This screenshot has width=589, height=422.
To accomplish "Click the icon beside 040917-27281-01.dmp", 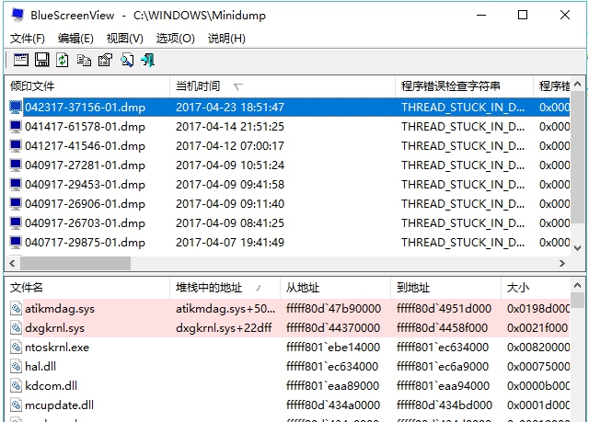I will 16,165.
